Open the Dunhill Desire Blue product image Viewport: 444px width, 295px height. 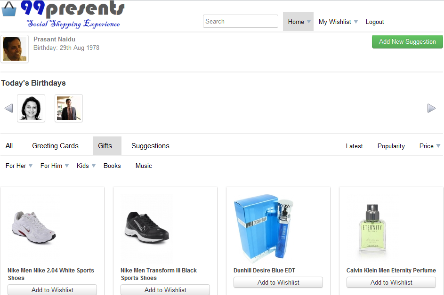coord(263,228)
